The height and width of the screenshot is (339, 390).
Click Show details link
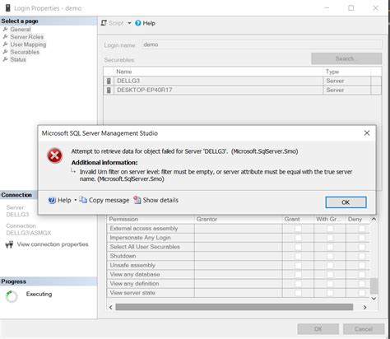160,200
